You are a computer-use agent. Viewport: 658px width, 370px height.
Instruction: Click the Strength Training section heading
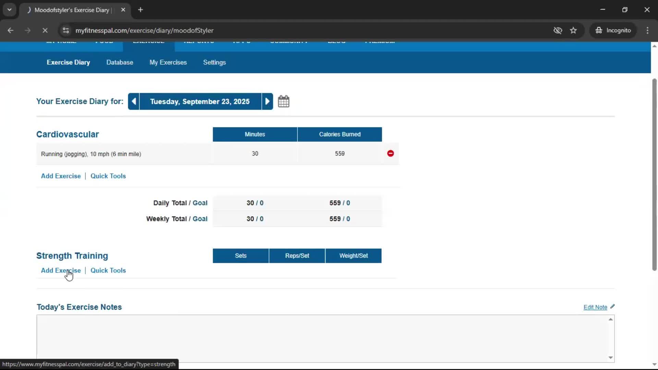(x=72, y=256)
